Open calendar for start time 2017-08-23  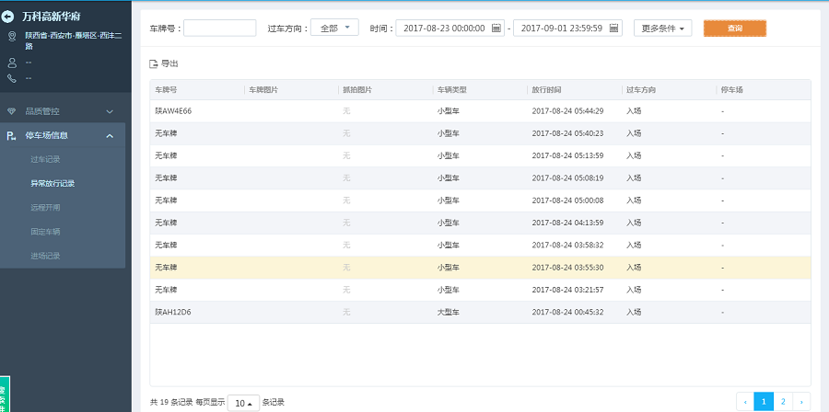496,28
